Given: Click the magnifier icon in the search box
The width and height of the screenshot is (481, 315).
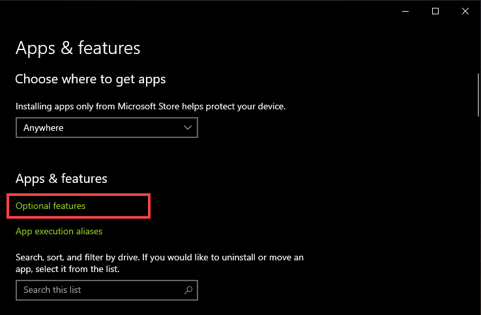Looking at the screenshot, I should tap(188, 290).
